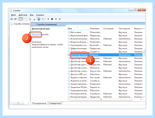The width and height of the screenshot is (155, 118).
Task: Open Help with the question mark icon
Action: tap(39, 19)
